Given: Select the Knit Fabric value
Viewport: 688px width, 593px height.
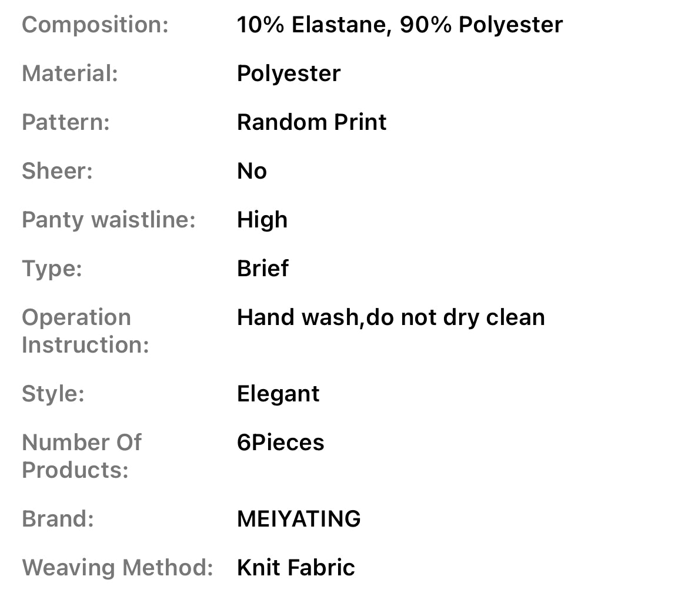Looking at the screenshot, I should point(296,568).
